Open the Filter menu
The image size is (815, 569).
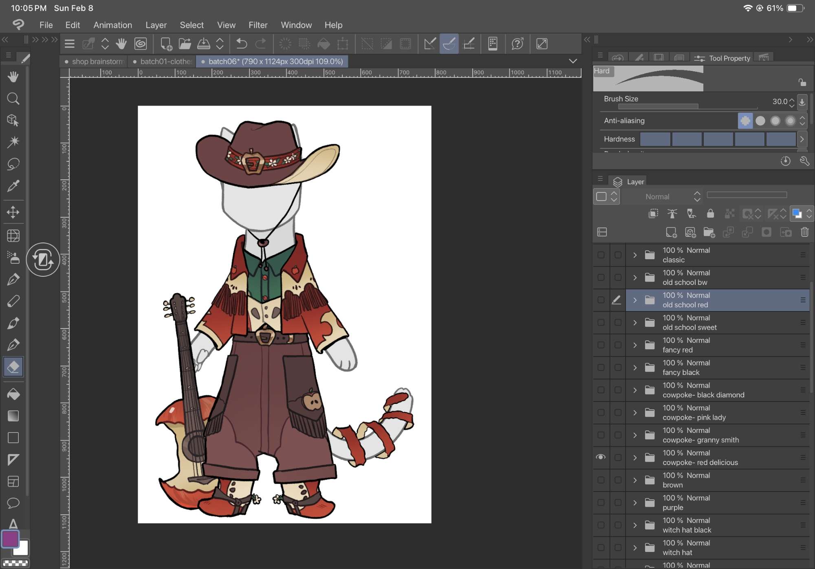pos(258,25)
